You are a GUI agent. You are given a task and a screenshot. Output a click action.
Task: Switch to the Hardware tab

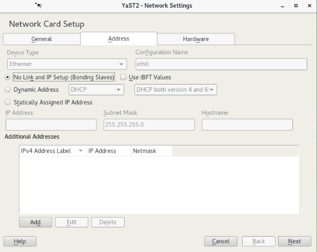coord(196,39)
